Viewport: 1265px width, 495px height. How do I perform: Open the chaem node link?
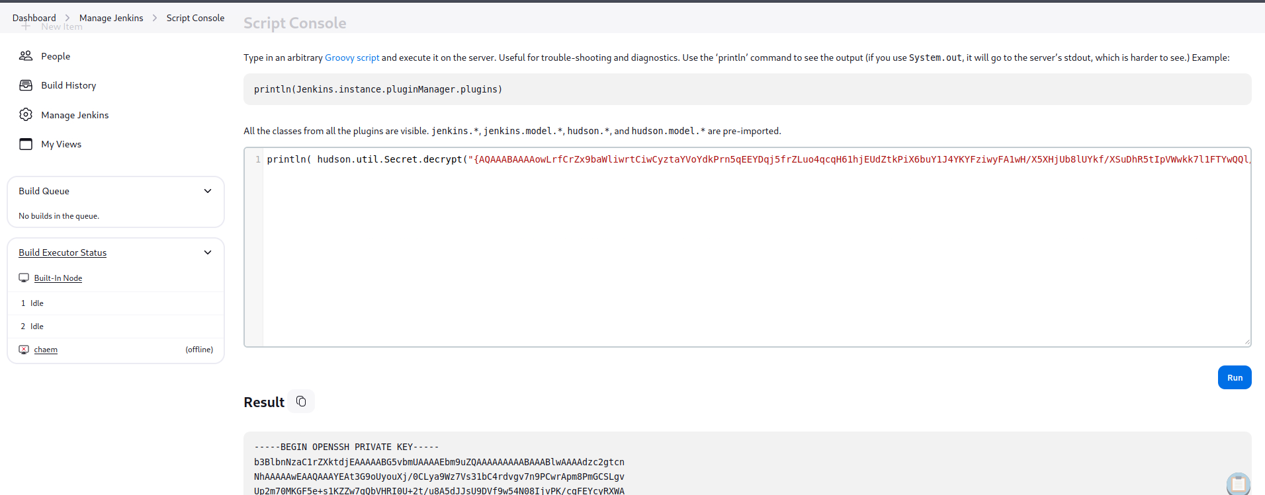(x=46, y=350)
